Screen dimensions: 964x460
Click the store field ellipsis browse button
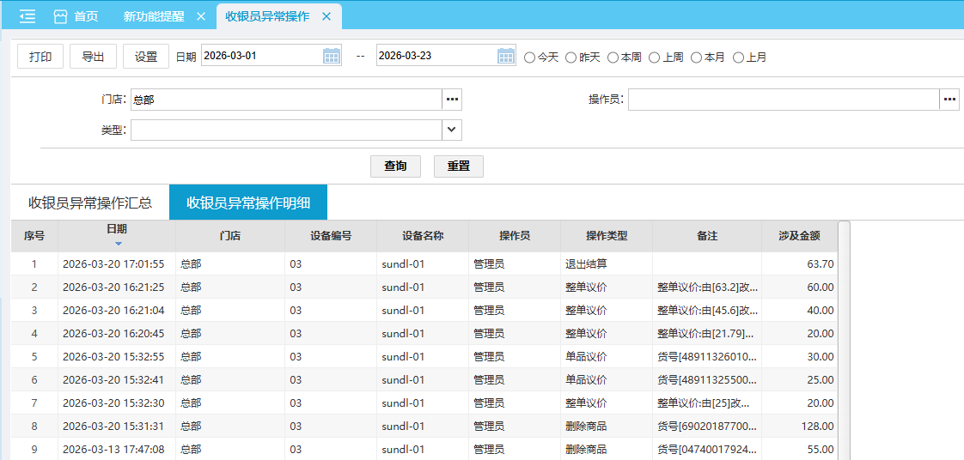click(x=452, y=100)
